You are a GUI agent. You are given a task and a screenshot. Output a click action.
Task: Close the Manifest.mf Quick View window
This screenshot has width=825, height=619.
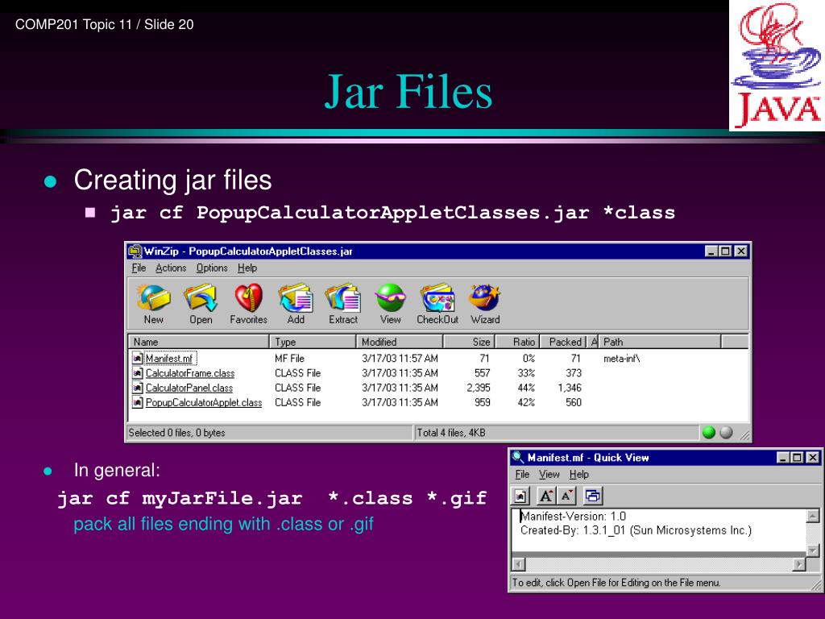(813, 458)
